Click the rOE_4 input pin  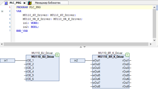30,72
